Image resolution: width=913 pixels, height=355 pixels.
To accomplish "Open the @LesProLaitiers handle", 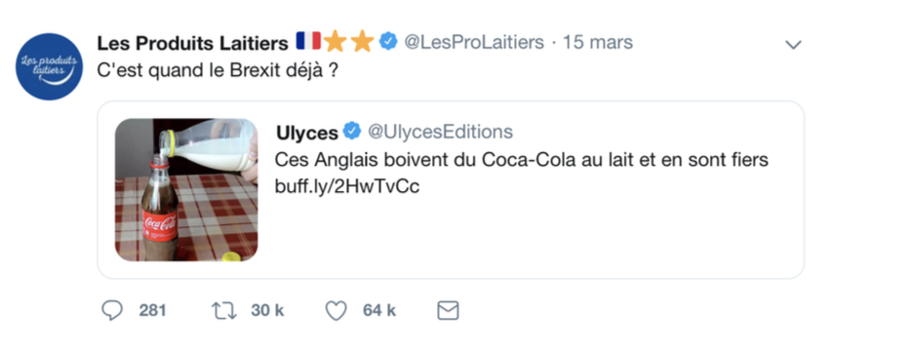I will (x=473, y=43).
